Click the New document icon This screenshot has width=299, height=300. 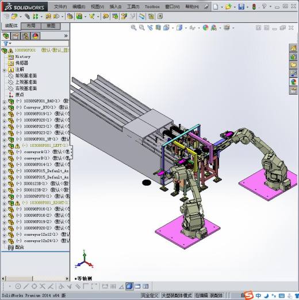[216, 7]
